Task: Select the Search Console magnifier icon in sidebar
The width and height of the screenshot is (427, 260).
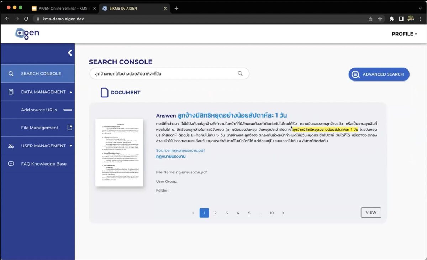Action: (11, 73)
